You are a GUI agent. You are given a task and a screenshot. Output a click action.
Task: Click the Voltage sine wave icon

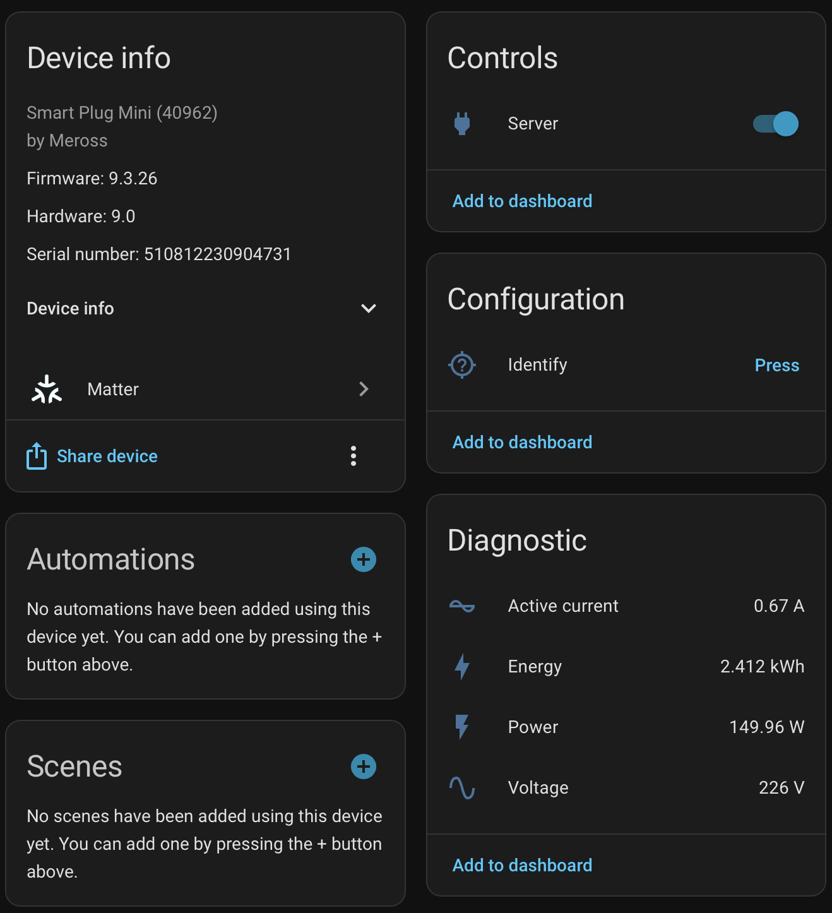coord(462,788)
